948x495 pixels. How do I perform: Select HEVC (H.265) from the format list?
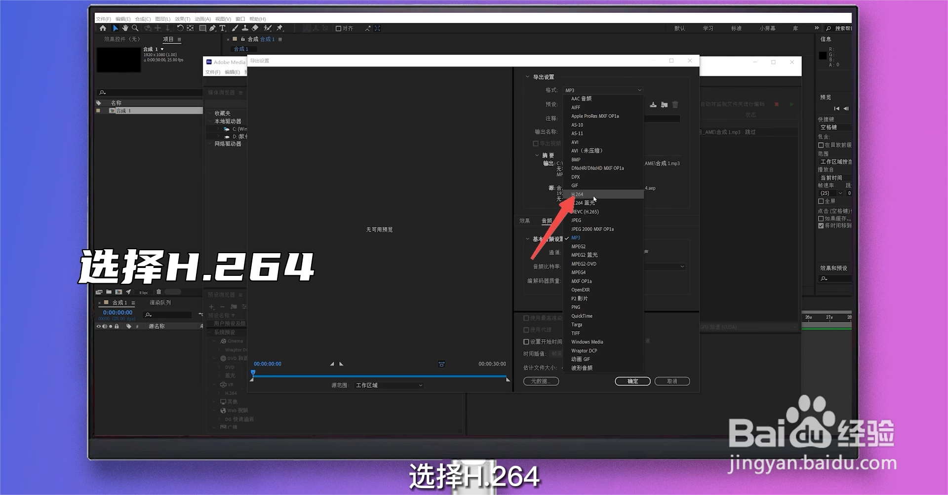[603, 212]
